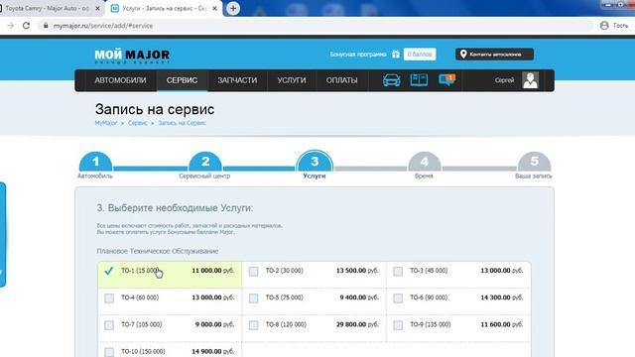Follow the MyMajor breadcrumb link

[106, 123]
